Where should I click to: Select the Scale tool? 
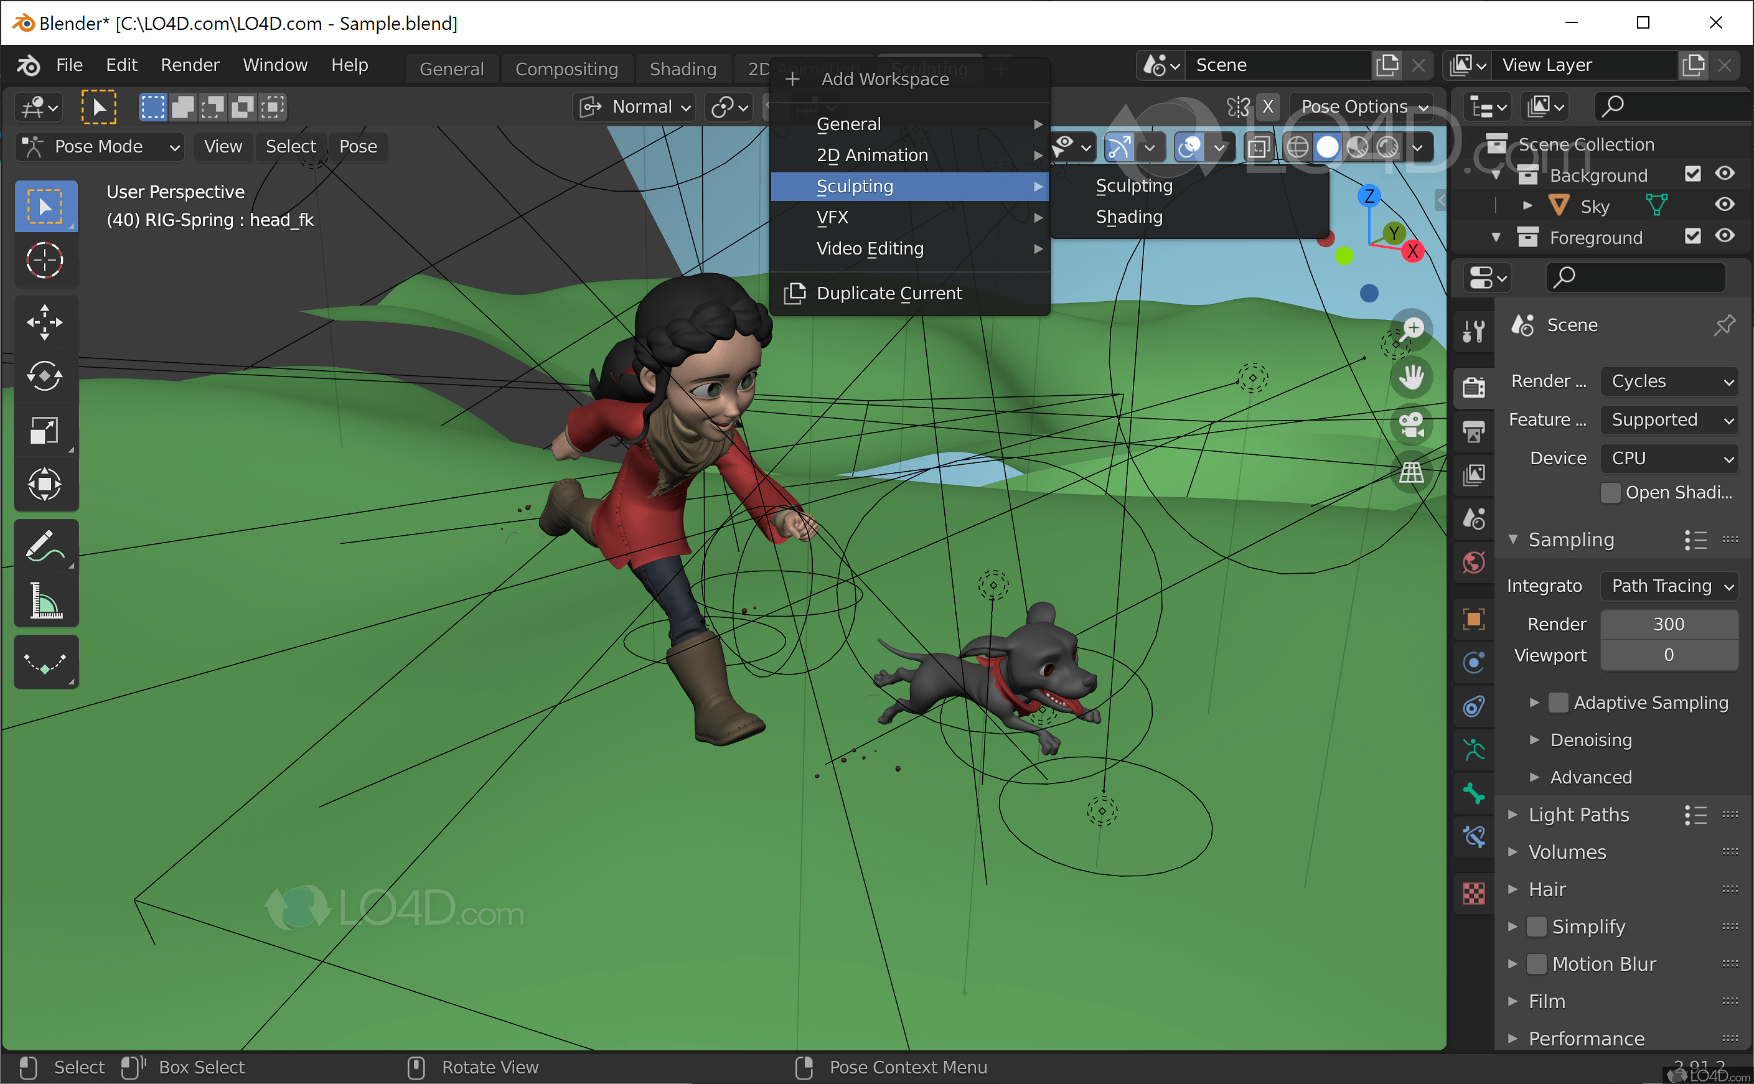click(44, 430)
